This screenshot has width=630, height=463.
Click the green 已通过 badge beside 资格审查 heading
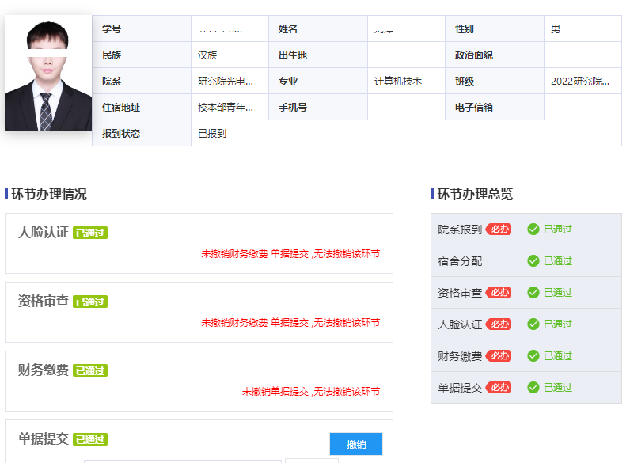89,302
